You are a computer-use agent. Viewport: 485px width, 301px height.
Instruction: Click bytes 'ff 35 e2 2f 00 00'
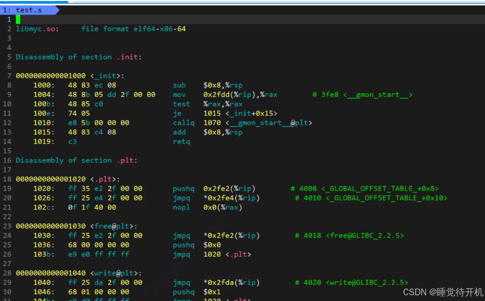tap(105, 189)
